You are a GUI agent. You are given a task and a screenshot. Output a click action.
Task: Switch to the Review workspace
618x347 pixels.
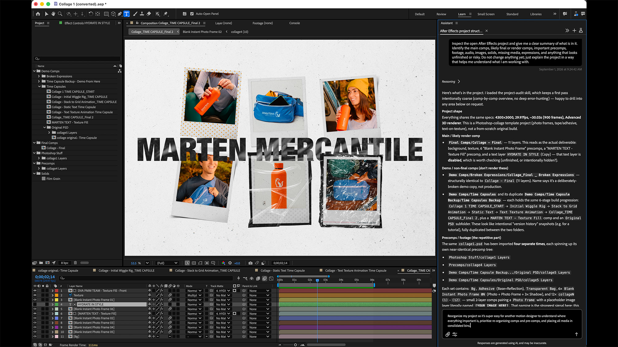(x=441, y=14)
